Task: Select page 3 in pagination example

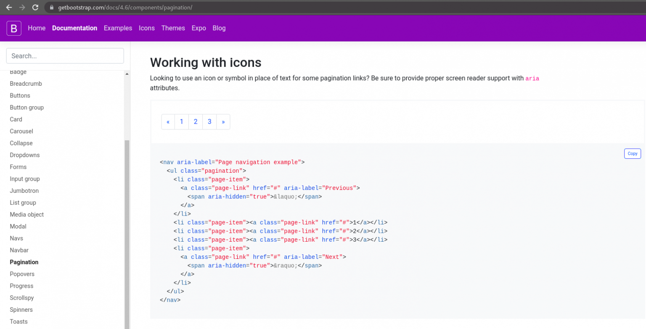Action: (x=209, y=122)
